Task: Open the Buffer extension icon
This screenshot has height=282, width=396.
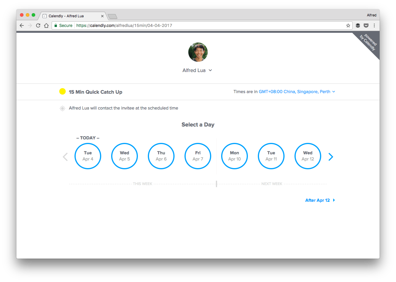Action: tap(358, 25)
